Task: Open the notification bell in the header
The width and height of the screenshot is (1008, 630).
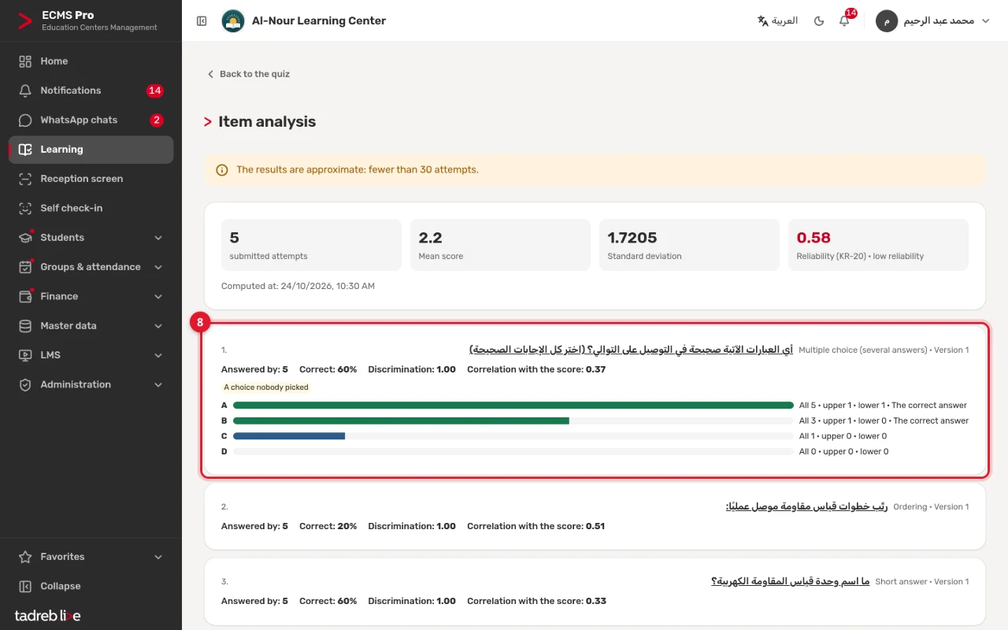Action: coord(844,21)
